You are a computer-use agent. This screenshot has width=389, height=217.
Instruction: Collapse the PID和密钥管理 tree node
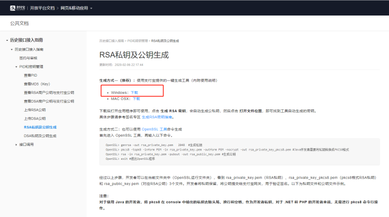tap(16, 67)
